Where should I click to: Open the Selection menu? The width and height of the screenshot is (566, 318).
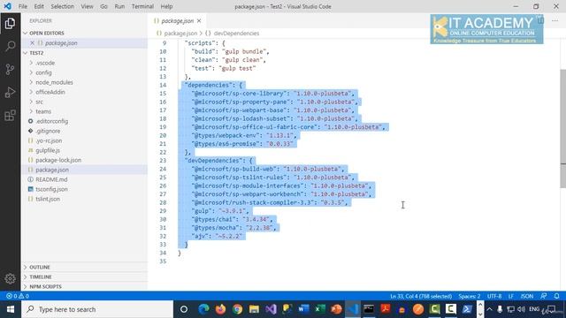tap(63, 6)
